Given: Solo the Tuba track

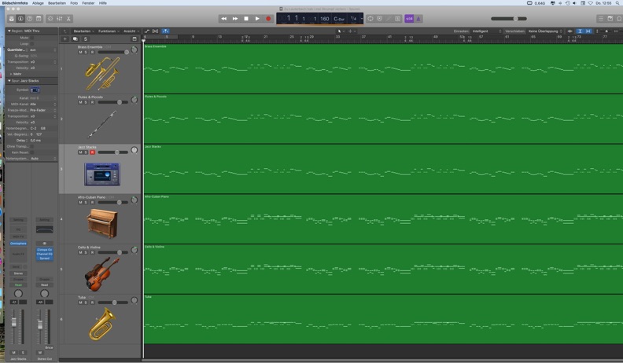Looking at the screenshot, I should [86, 302].
